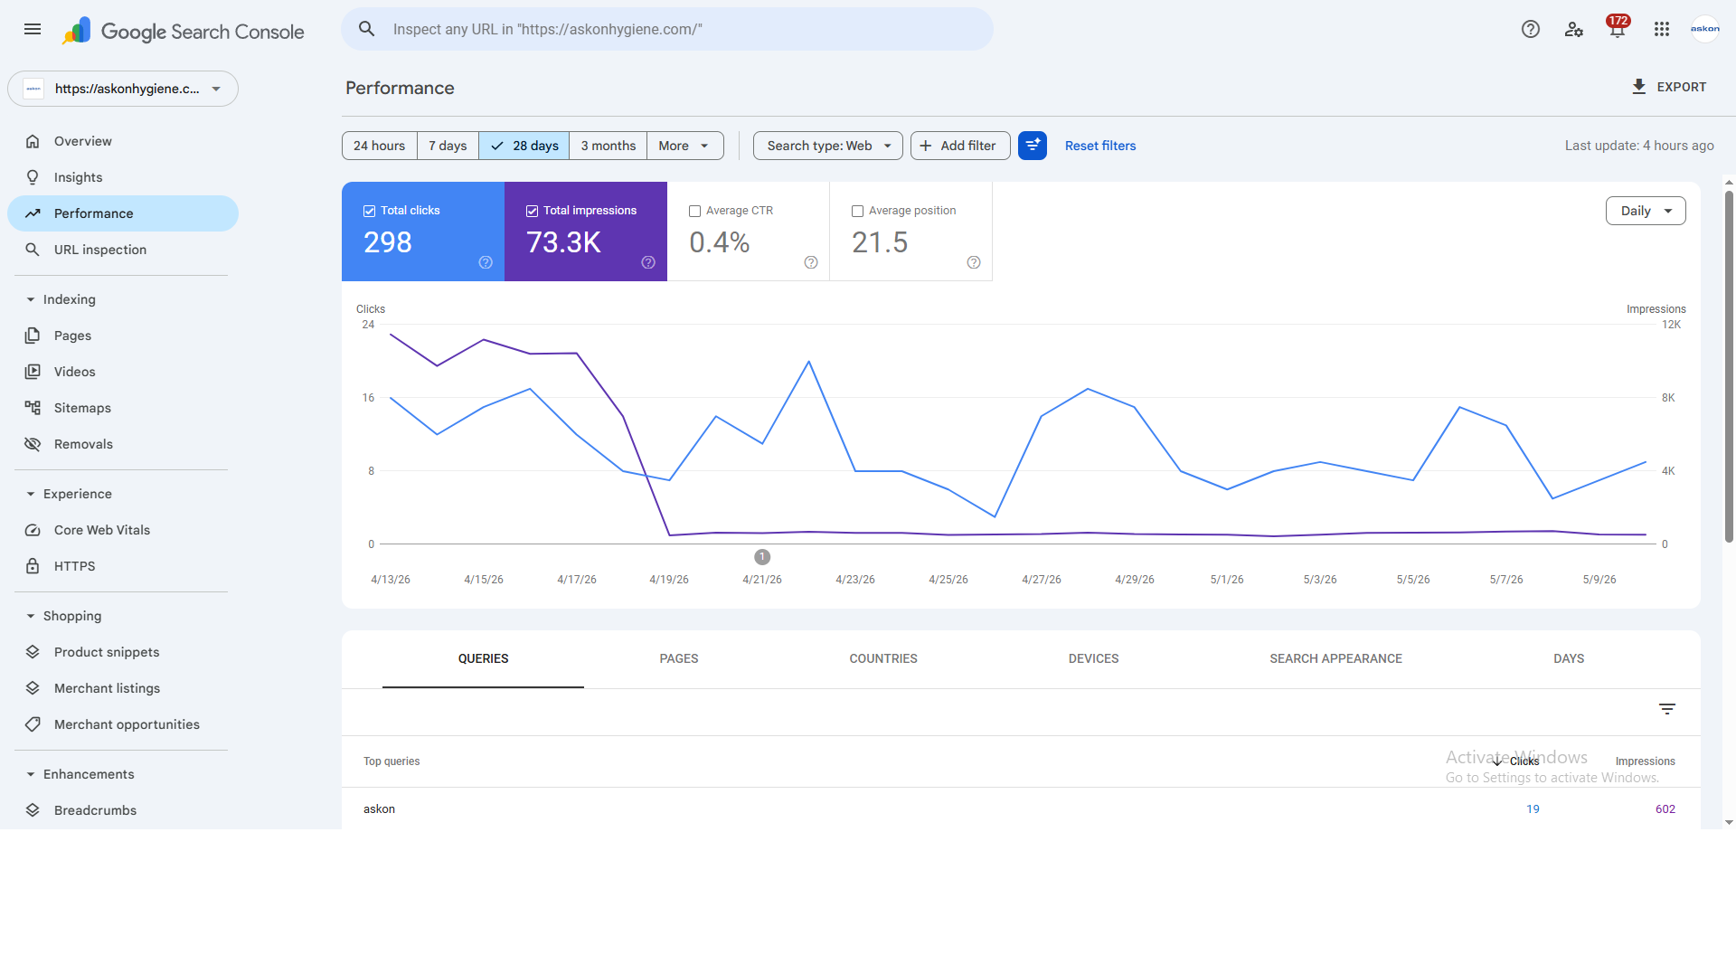Image resolution: width=1736 pixels, height=955 pixels.
Task: Open the property selector dropdown
Action: click(123, 89)
